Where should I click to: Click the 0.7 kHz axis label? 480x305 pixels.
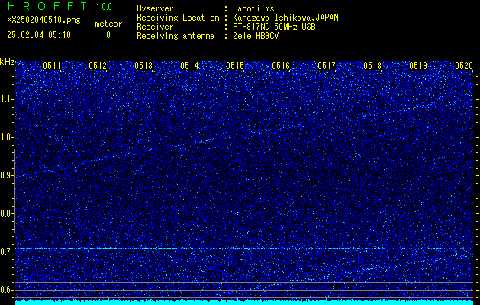pos(7,252)
